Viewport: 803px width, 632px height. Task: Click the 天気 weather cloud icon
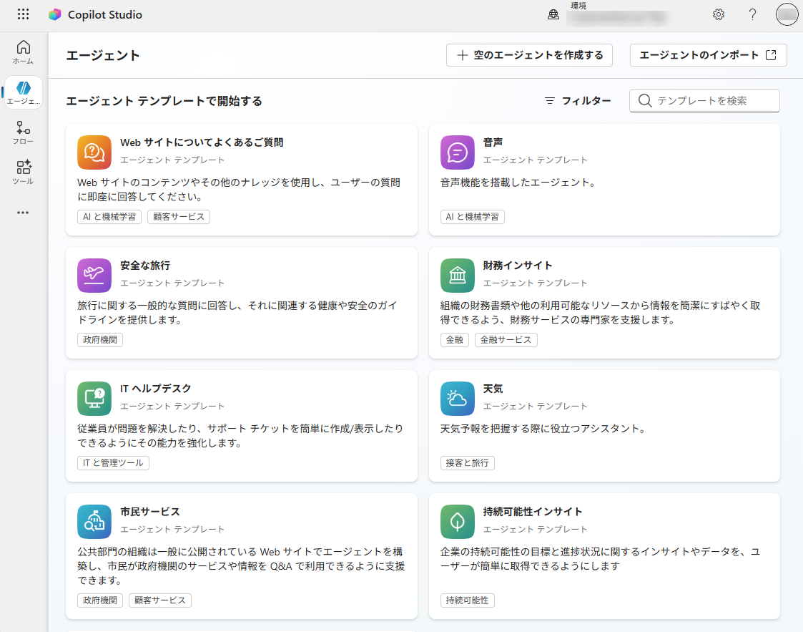[458, 398]
